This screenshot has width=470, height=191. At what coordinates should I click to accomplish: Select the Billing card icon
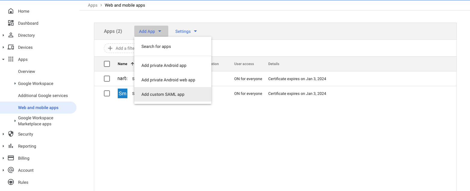[11, 158]
